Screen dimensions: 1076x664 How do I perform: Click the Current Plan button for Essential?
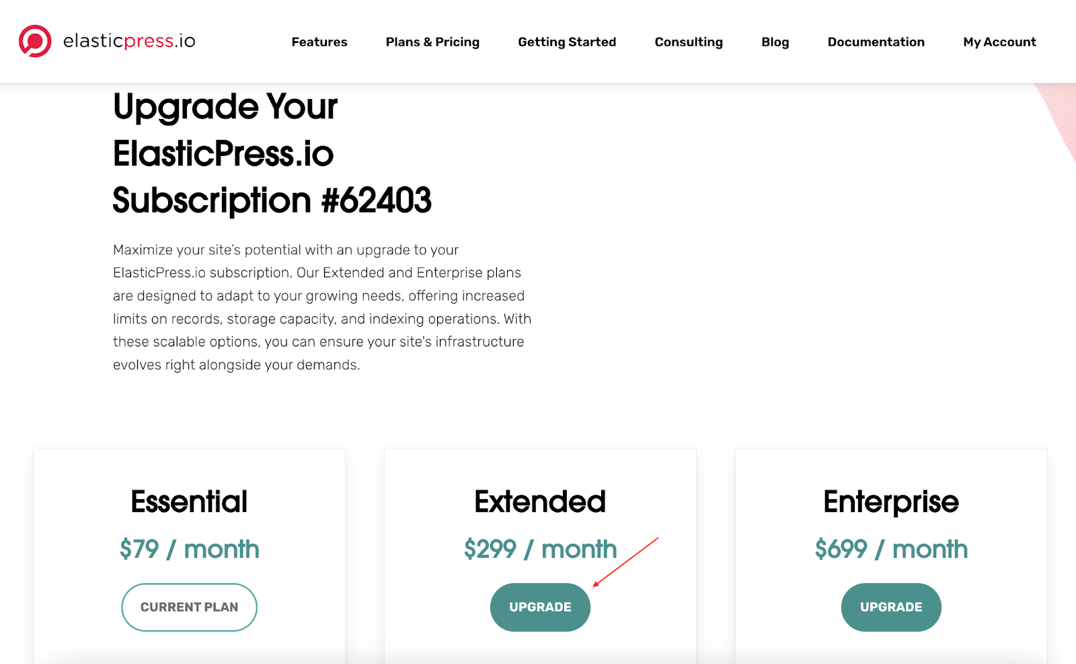(x=189, y=606)
